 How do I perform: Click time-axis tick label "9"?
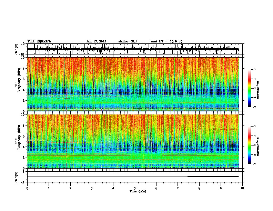point(221,188)
